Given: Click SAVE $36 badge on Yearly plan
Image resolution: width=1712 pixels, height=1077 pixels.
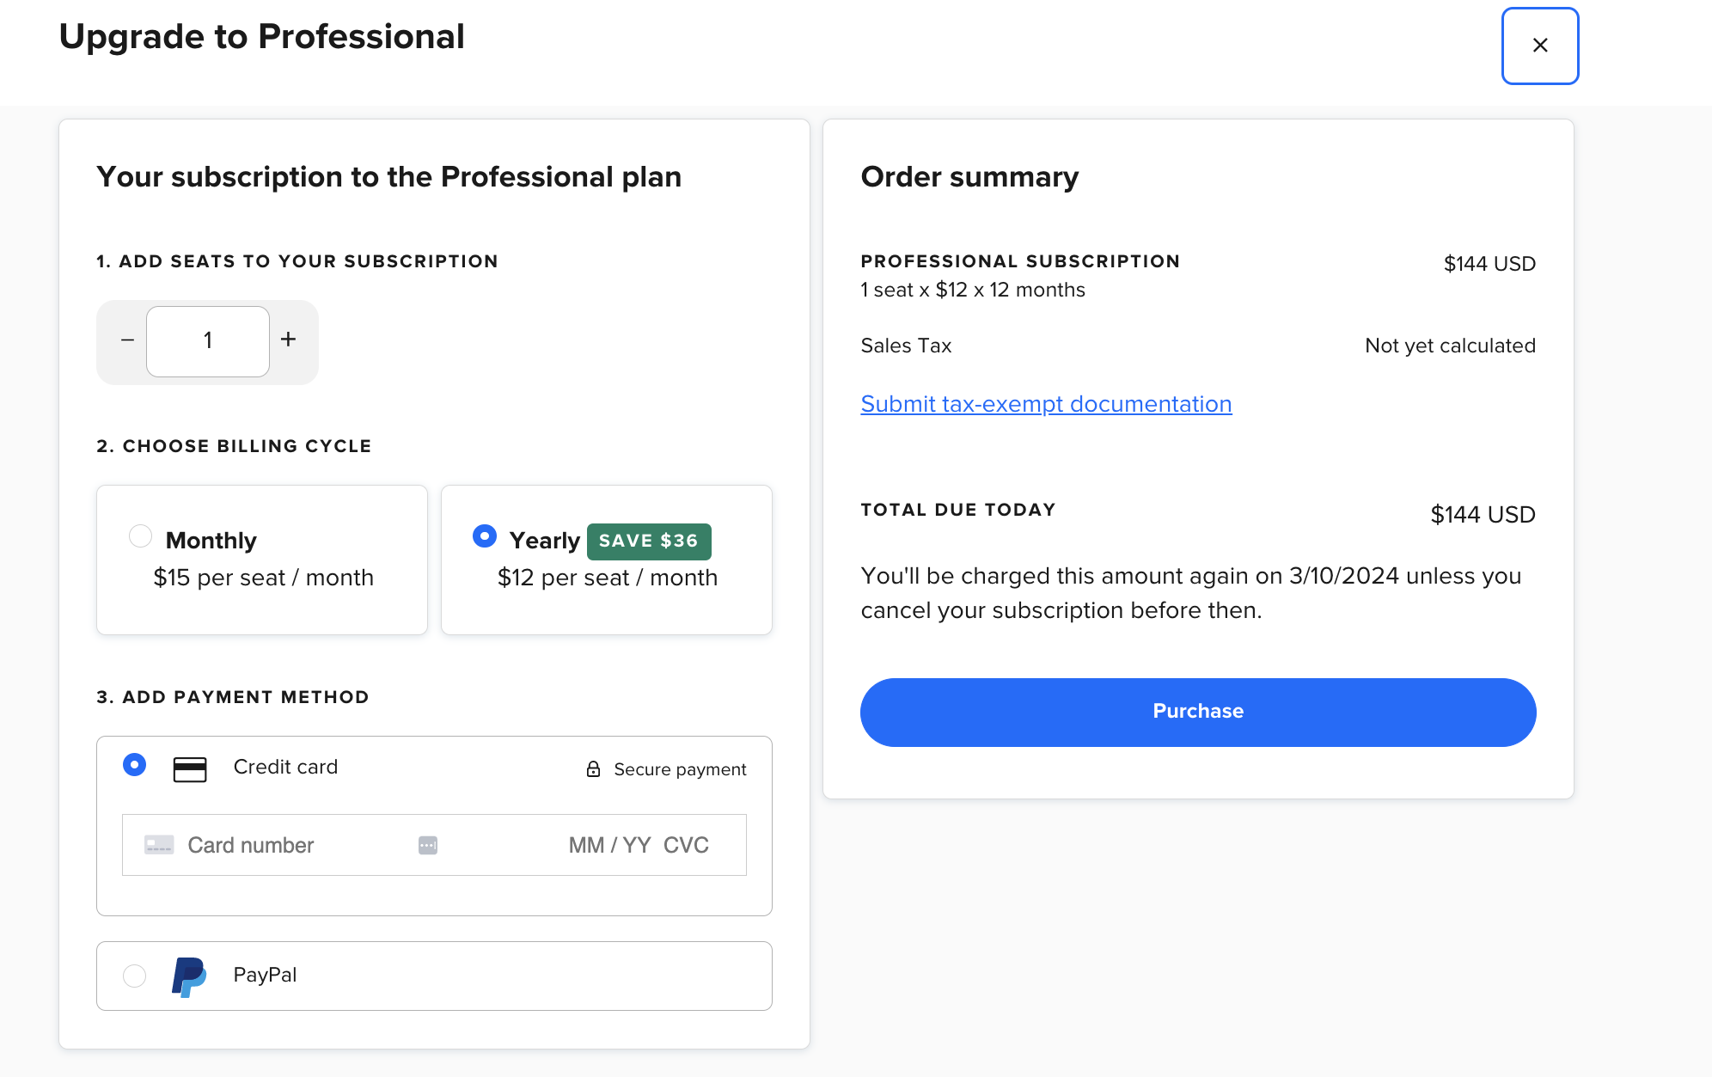Looking at the screenshot, I should (x=649, y=540).
